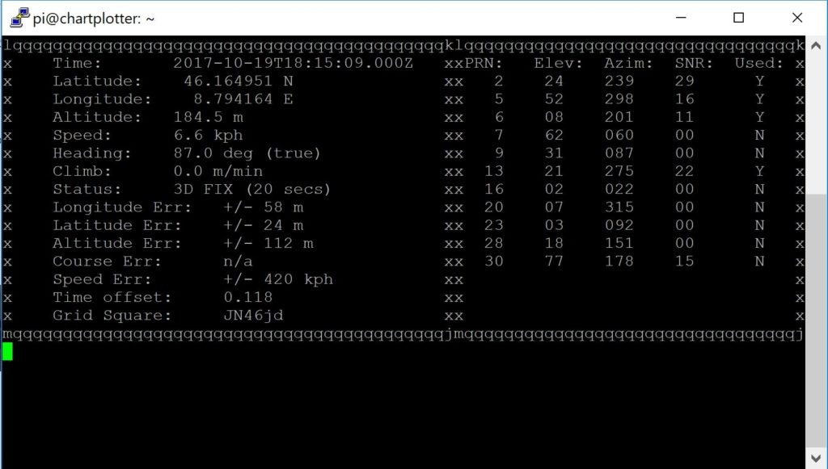This screenshot has width=828, height=469.
Task: Click the Longitude: label
Action: (x=102, y=99)
